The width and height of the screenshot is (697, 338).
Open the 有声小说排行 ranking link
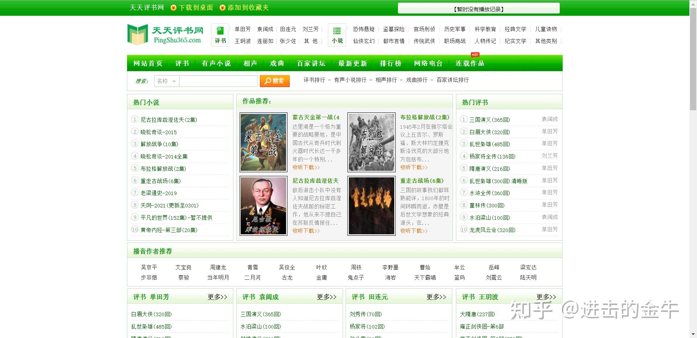click(350, 80)
